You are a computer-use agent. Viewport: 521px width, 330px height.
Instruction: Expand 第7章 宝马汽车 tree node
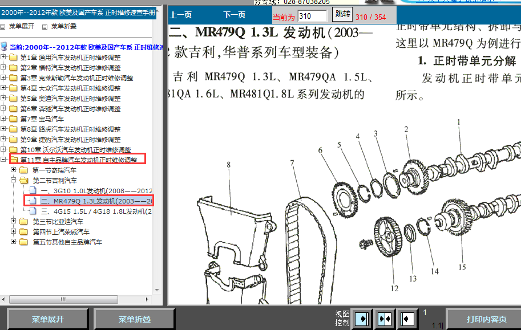(x=3, y=119)
